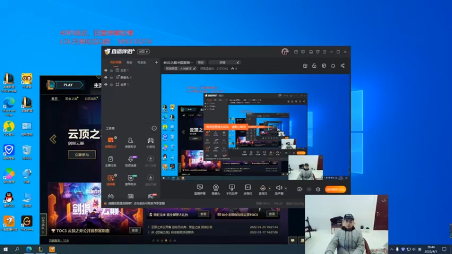Open the third League client sub-tab
The height and width of the screenshot is (254, 452).
91,98
